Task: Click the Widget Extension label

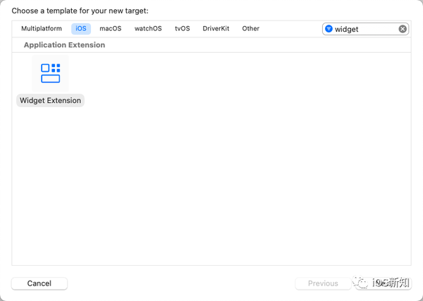Action: tap(51, 101)
